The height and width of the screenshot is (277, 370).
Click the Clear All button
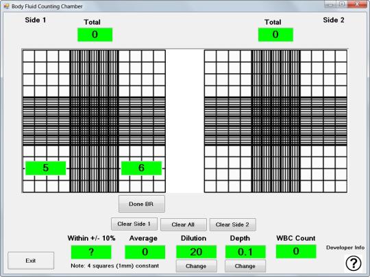(184, 224)
